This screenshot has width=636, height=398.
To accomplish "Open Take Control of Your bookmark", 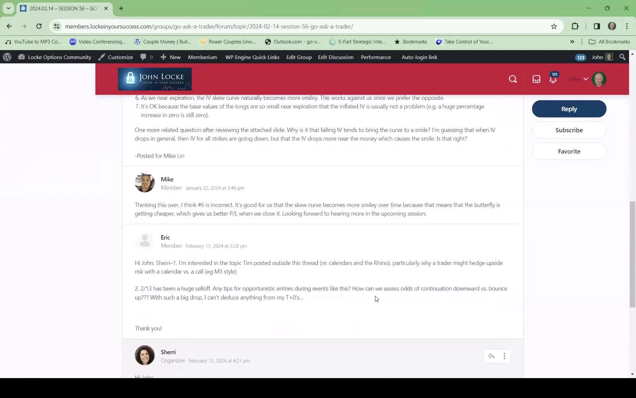I will tap(464, 42).
